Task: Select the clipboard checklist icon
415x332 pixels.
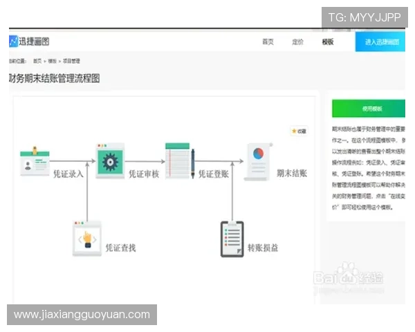Action: point(232,239)
